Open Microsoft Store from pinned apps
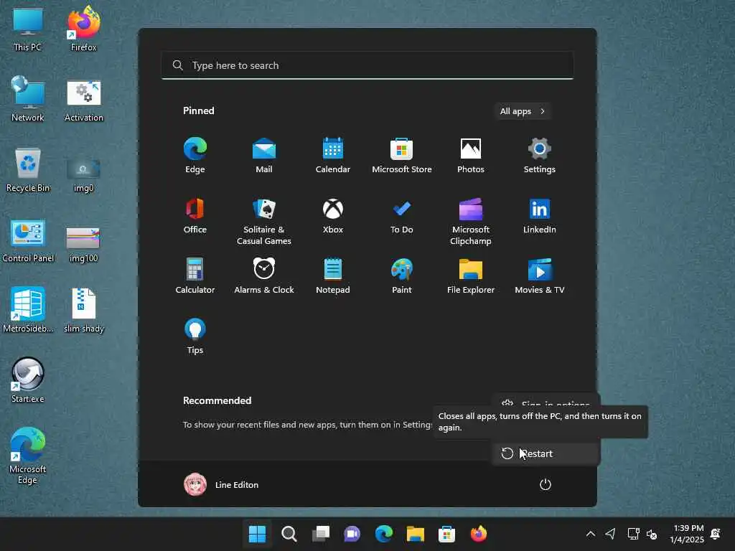Screen dimensions: 735x551 [402, 156]
